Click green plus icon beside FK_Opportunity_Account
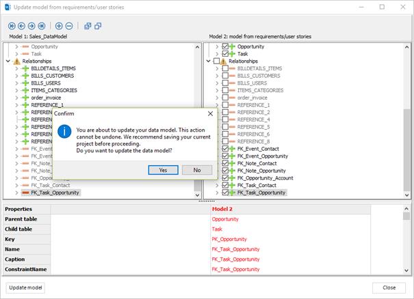The image size is (414, 299). 232,178
